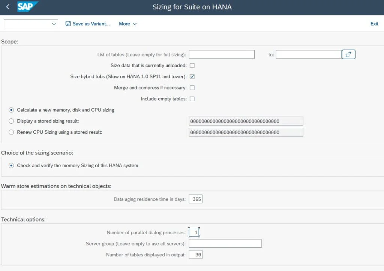Screen dimensions: 384x271
Task: Click the SAP logo in the header
Action: tap(27, 7)
